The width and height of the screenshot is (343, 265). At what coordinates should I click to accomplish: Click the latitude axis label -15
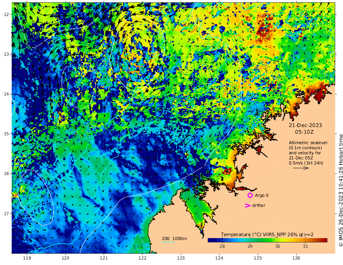coord(6,134)
